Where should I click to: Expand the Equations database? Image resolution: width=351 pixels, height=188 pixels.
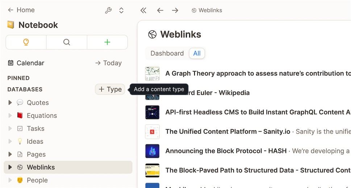click(x=10, y=116)
